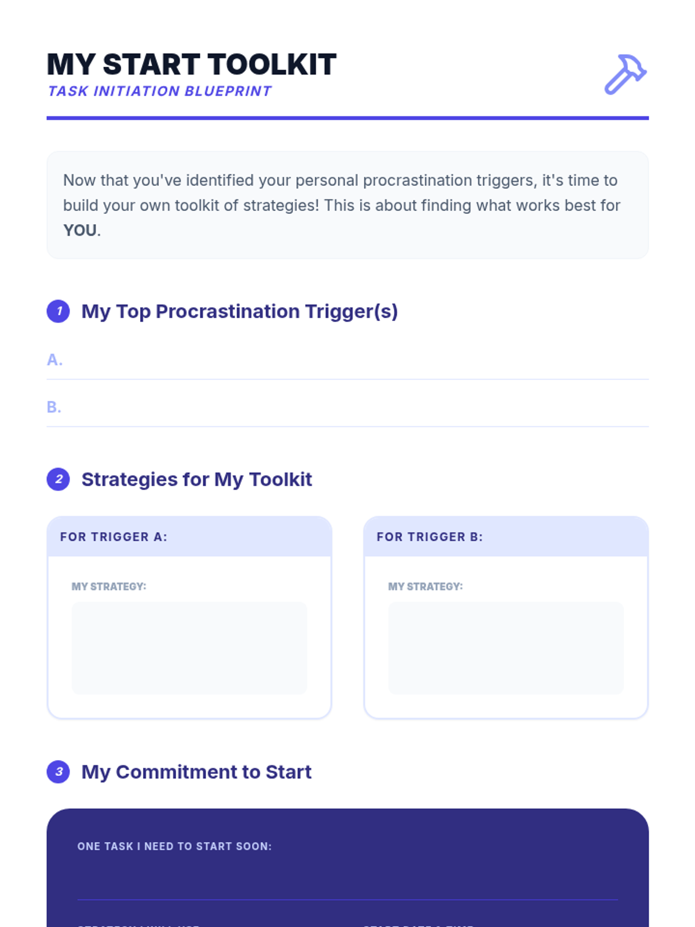
Task: Click the Strategies for My Toolkit heading
Action: [x=196, y=479]
